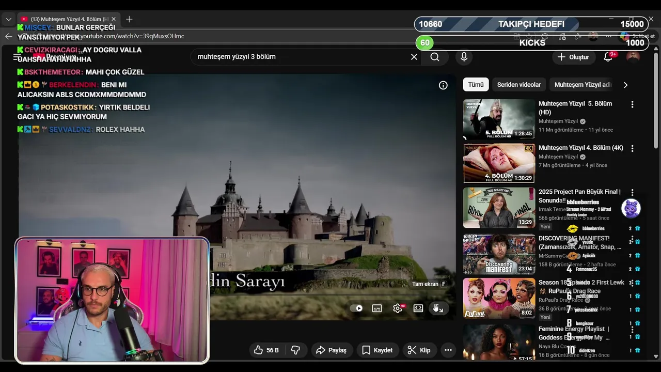Click the YouTube search magnifier button
Viewport: 661px width, 372px height.
click(435, 57)
